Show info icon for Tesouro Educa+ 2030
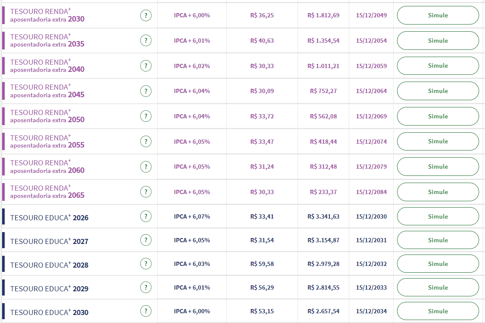 145,311
